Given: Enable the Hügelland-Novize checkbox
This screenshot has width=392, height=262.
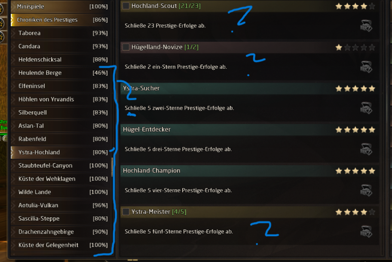Looking at the screenshot, I should click(126, 47).
